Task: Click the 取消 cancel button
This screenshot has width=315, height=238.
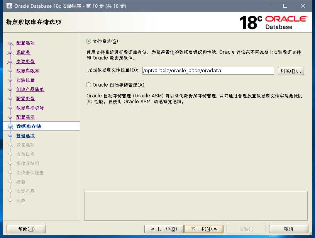Action: (x=288, y=229)
